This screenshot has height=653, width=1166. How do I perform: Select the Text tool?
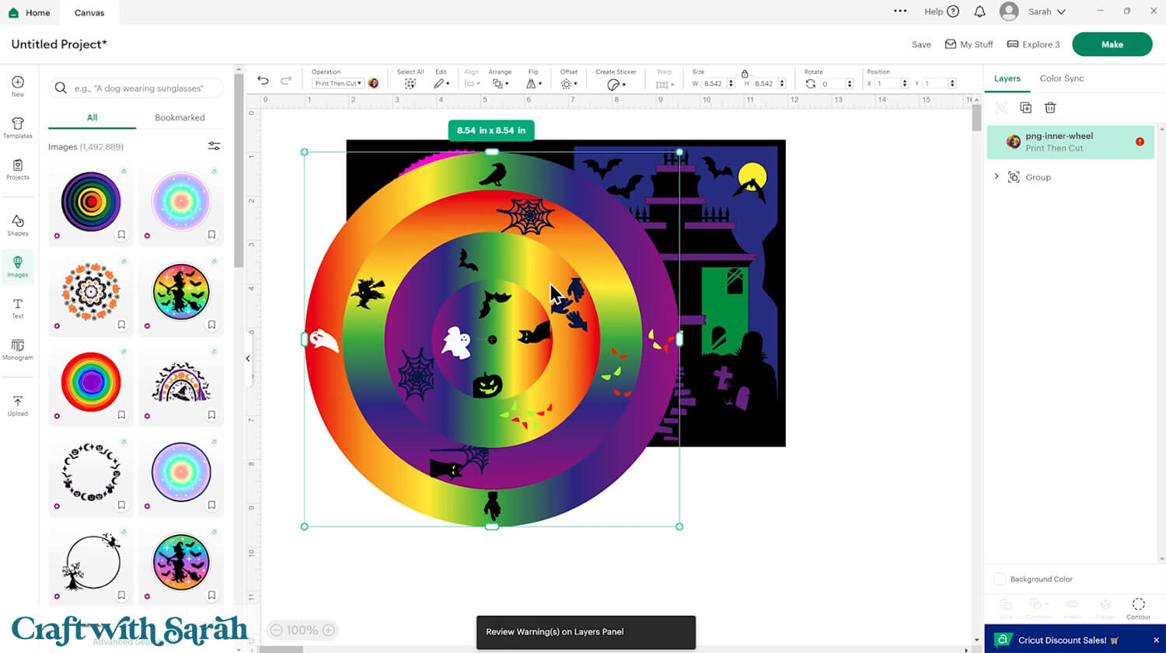point(17,308)
